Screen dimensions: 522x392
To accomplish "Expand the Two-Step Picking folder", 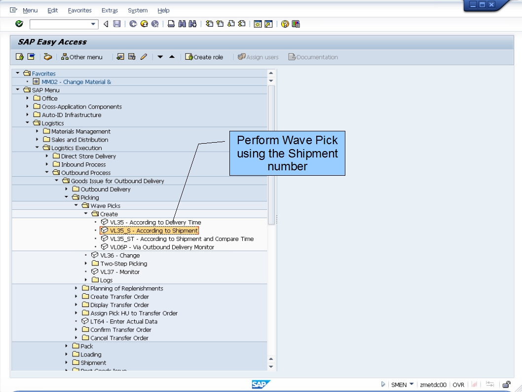I will point(86,264).
